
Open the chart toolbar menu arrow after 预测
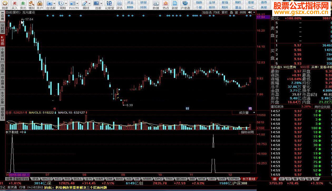tap(254, 12)
